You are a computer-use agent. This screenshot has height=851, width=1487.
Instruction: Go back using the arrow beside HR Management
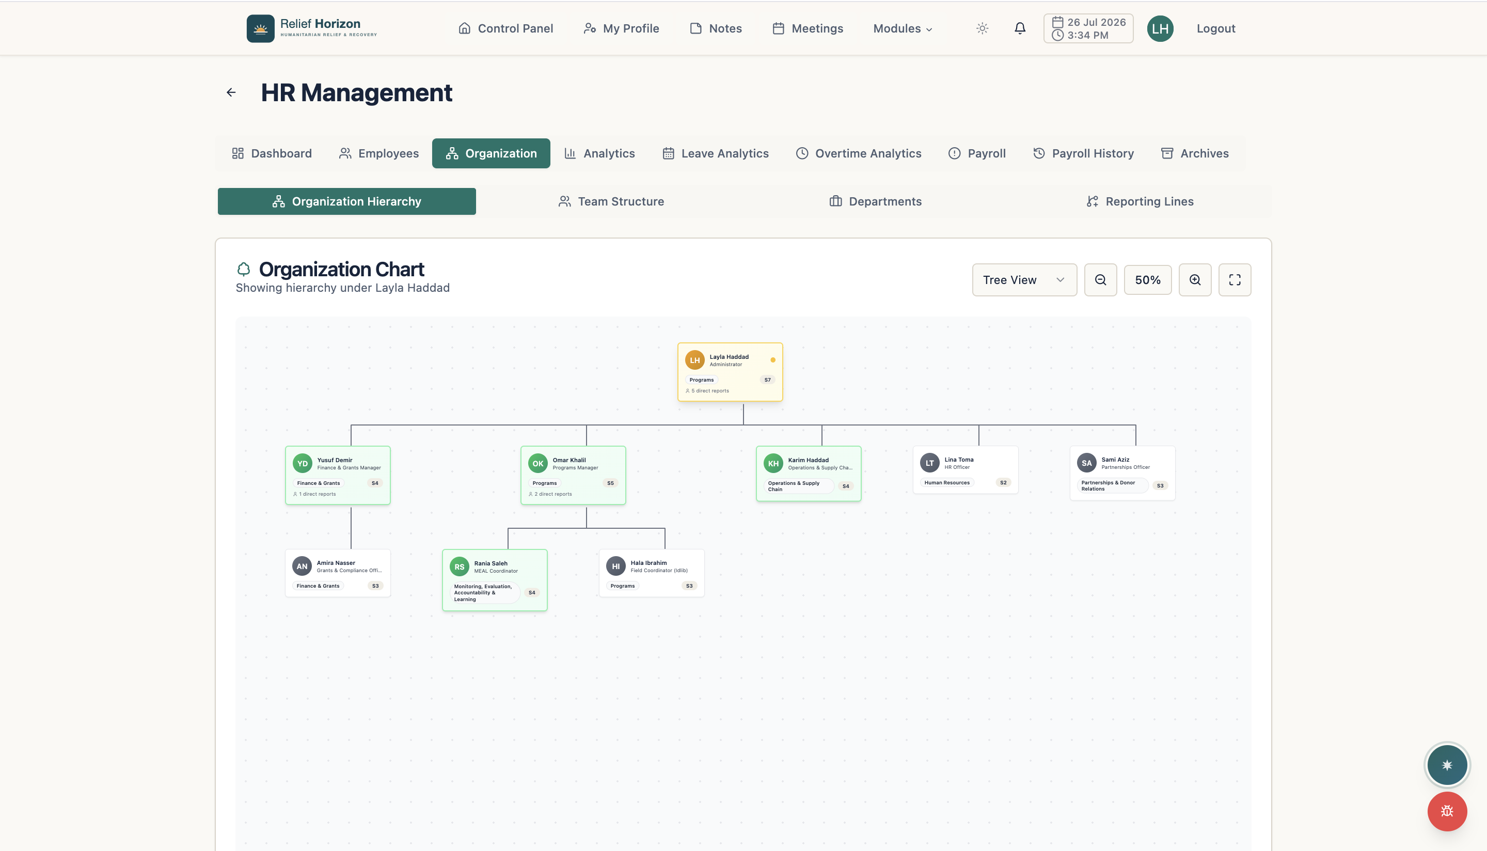tap(231, 92)
